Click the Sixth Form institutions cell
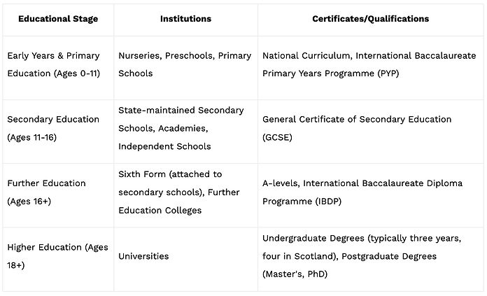This screenshot has height=296, width=487. click(x=170, y=174)
